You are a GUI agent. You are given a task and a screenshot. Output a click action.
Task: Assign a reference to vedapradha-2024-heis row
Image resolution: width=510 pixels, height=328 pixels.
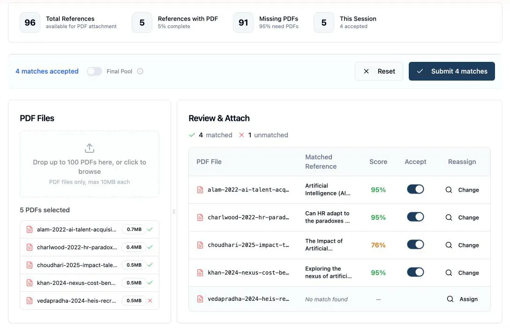coord(462,299)
